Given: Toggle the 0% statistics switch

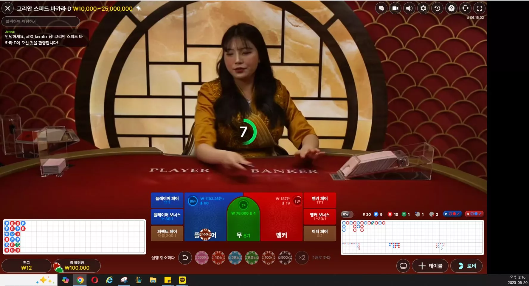Looking at the screenshot, I should pos(347,214).
